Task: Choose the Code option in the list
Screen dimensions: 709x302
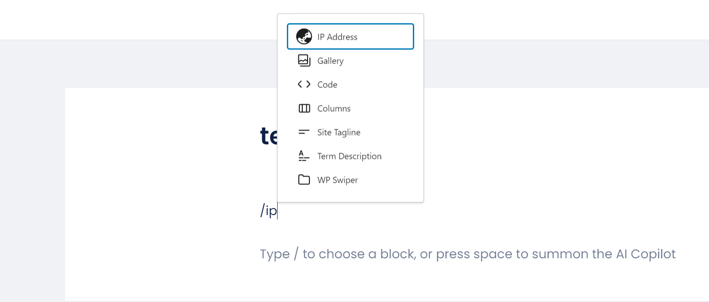Action: pos(351,84)
